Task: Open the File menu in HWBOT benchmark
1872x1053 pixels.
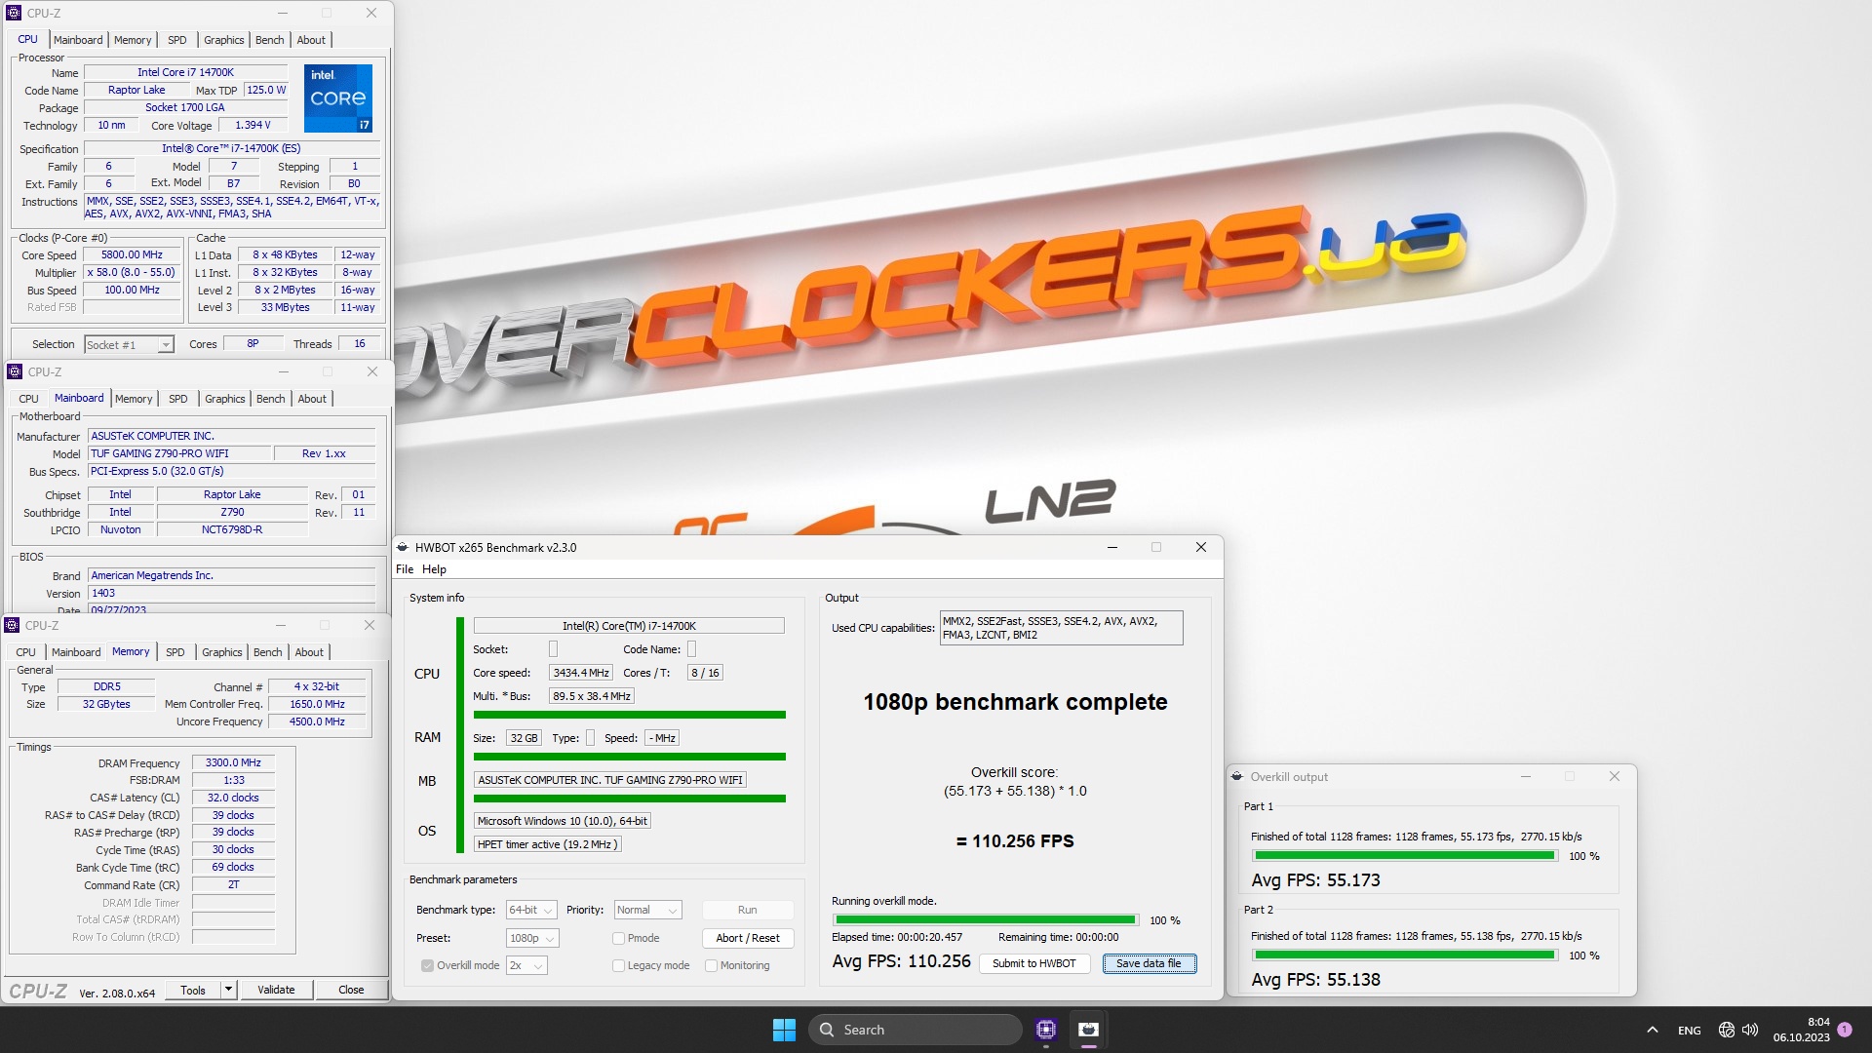Action: (405, 569)
